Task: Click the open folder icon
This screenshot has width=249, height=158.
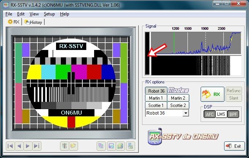Action: [73, 146]
